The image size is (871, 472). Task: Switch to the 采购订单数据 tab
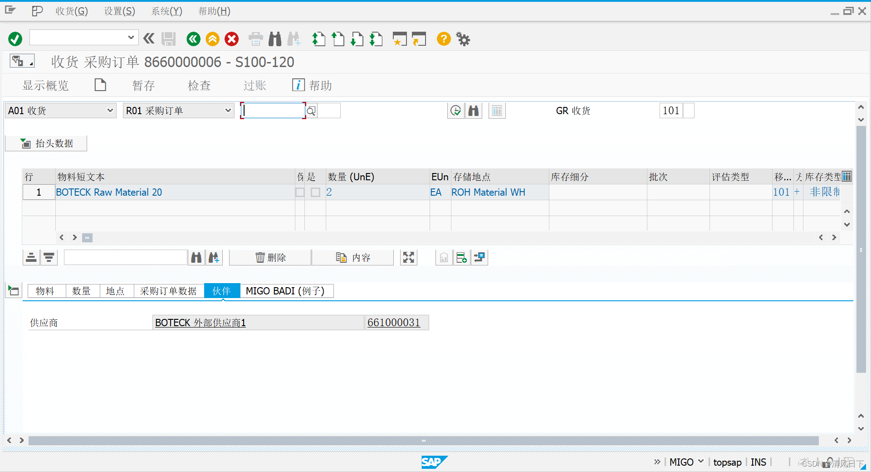pyautogui.click(x=168, y=291)
